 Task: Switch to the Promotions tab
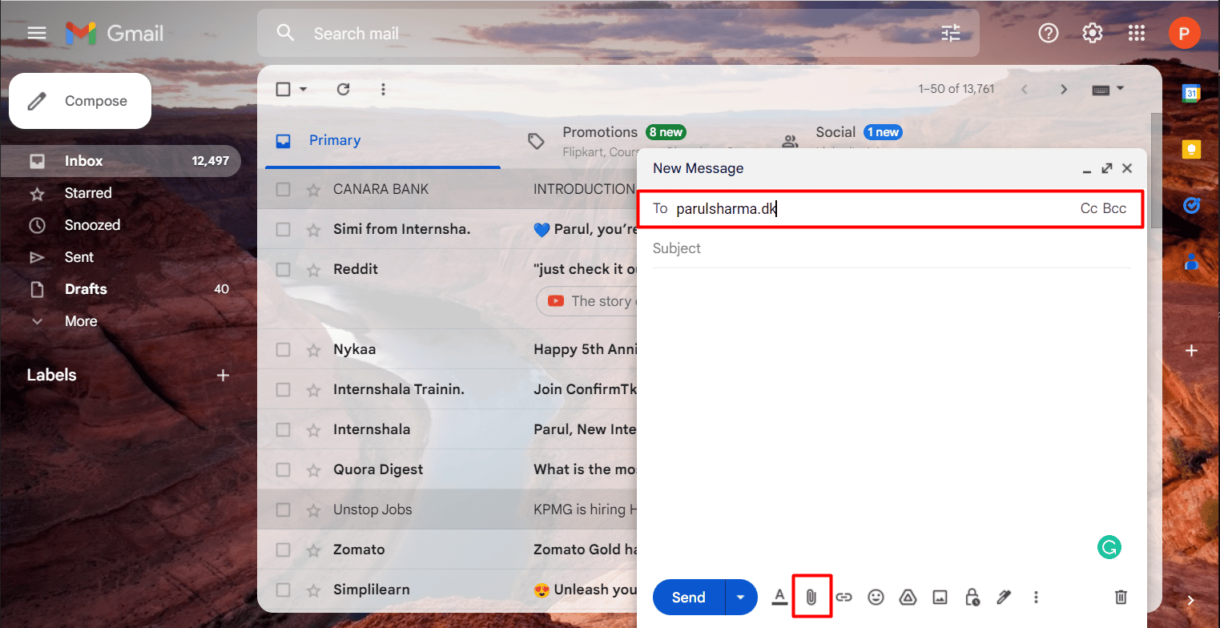(x=600, y=132)
